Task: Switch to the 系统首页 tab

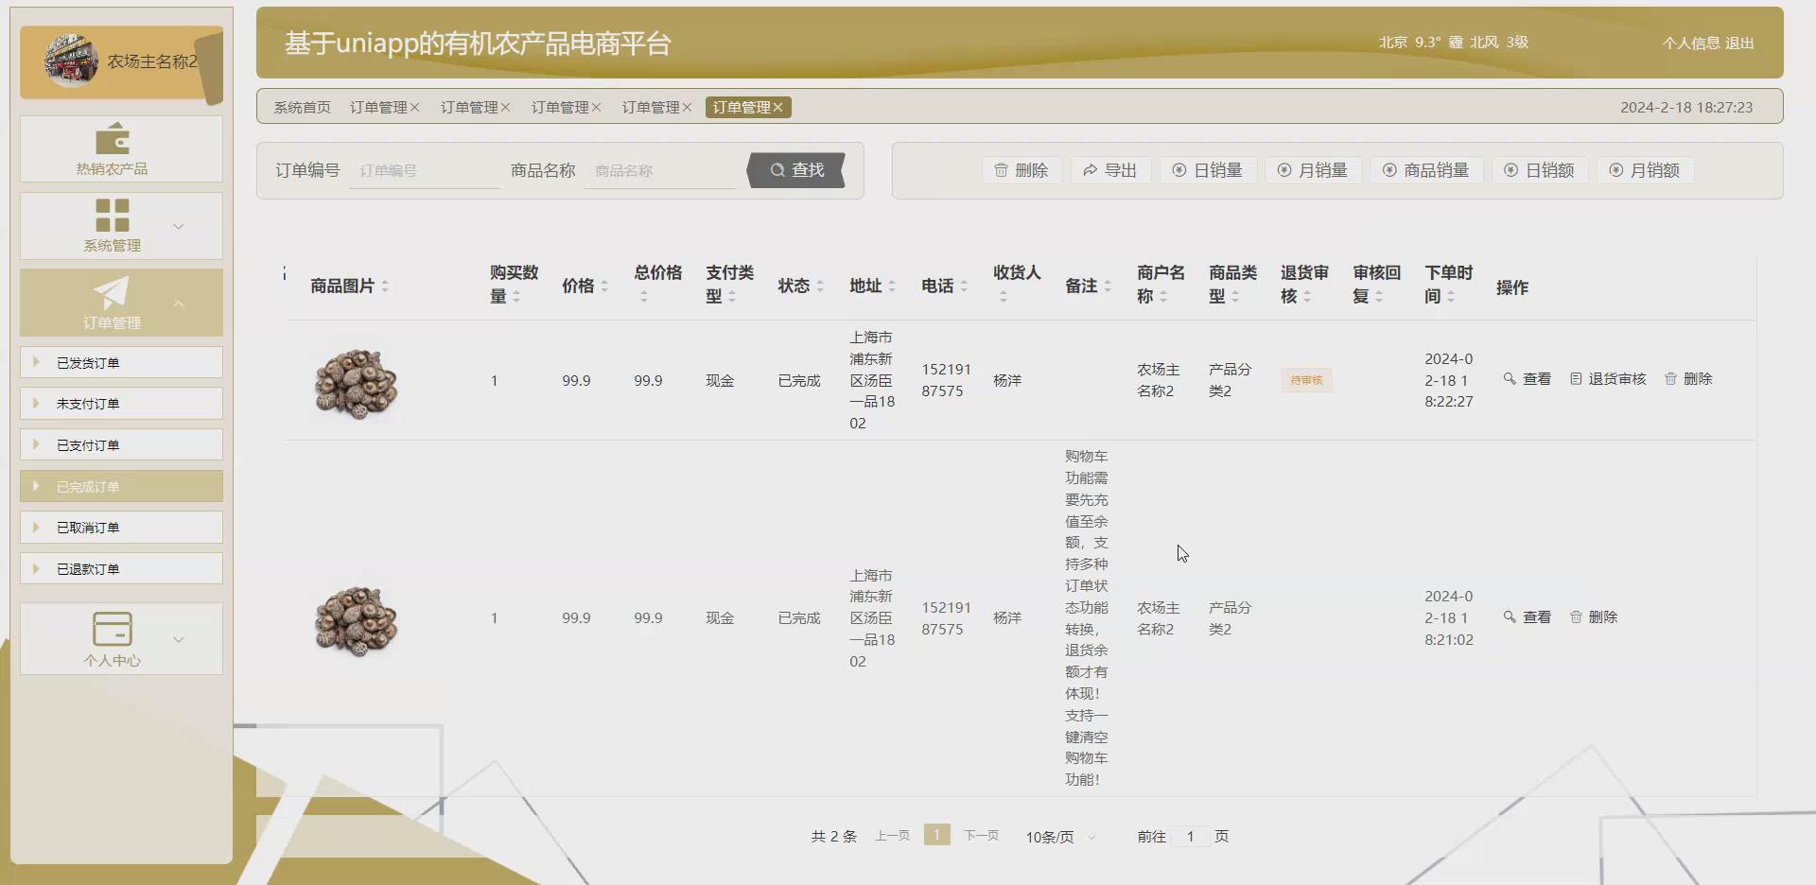Action: pyautogui.click(x=302, y=107)
